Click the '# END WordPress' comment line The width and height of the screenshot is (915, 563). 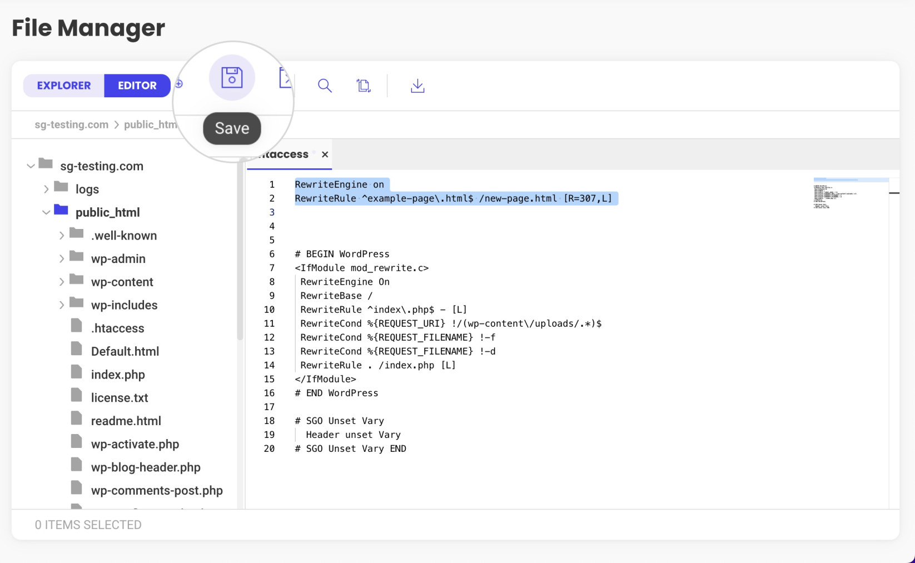[x=336, y=393]
